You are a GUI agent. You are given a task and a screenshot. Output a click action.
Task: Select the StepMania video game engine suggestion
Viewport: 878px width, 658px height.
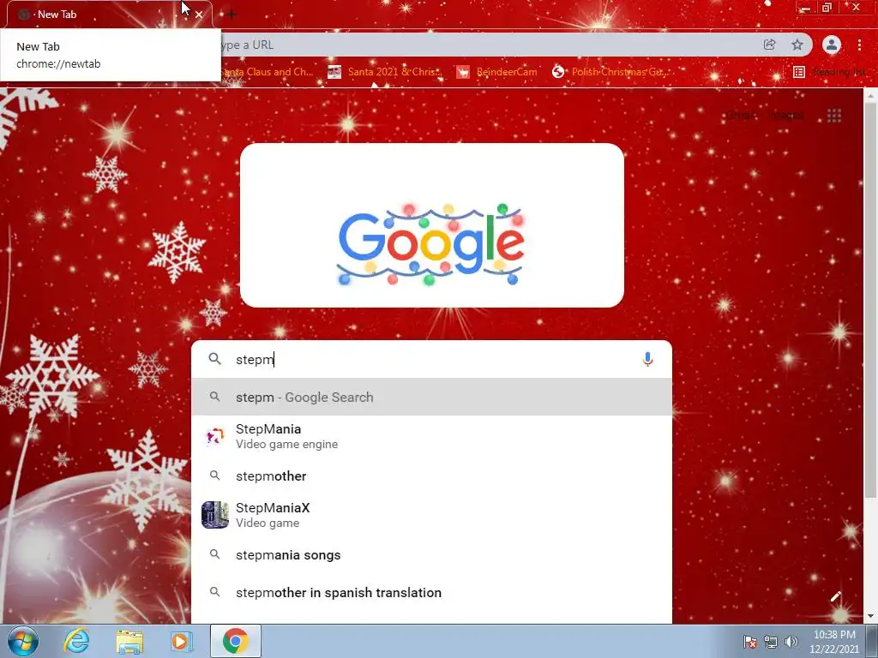pos(431,436)
